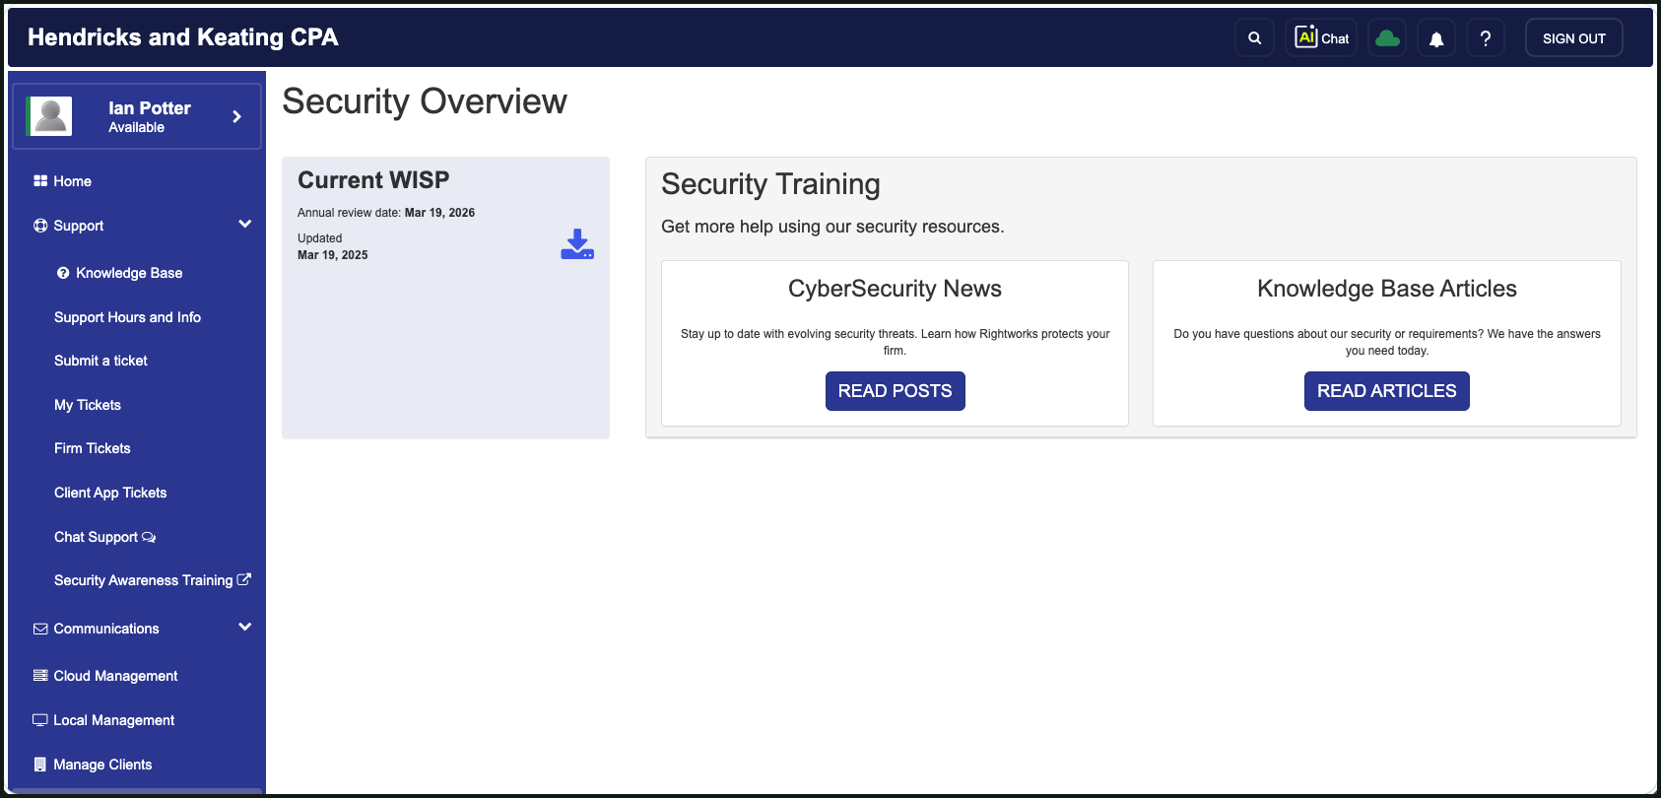
Task: Click the green cloud status icon
Action: (x=1387, y=38)
